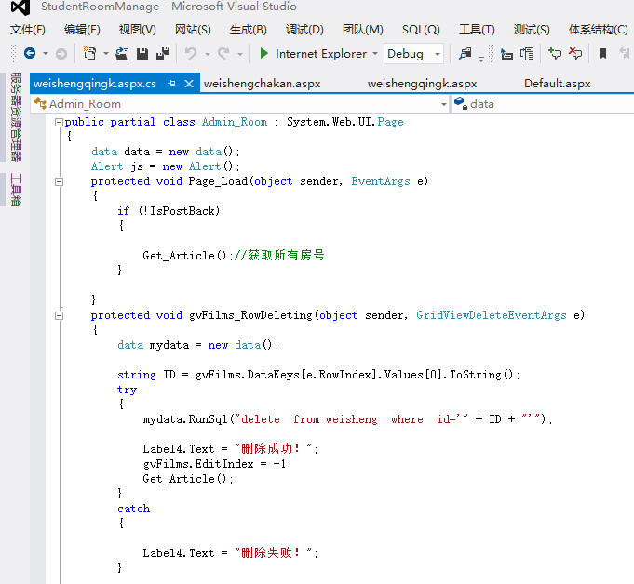Open the 生成(B) menu
The image size is (634, 584).
pyautogui.click(x=249, y=30)
